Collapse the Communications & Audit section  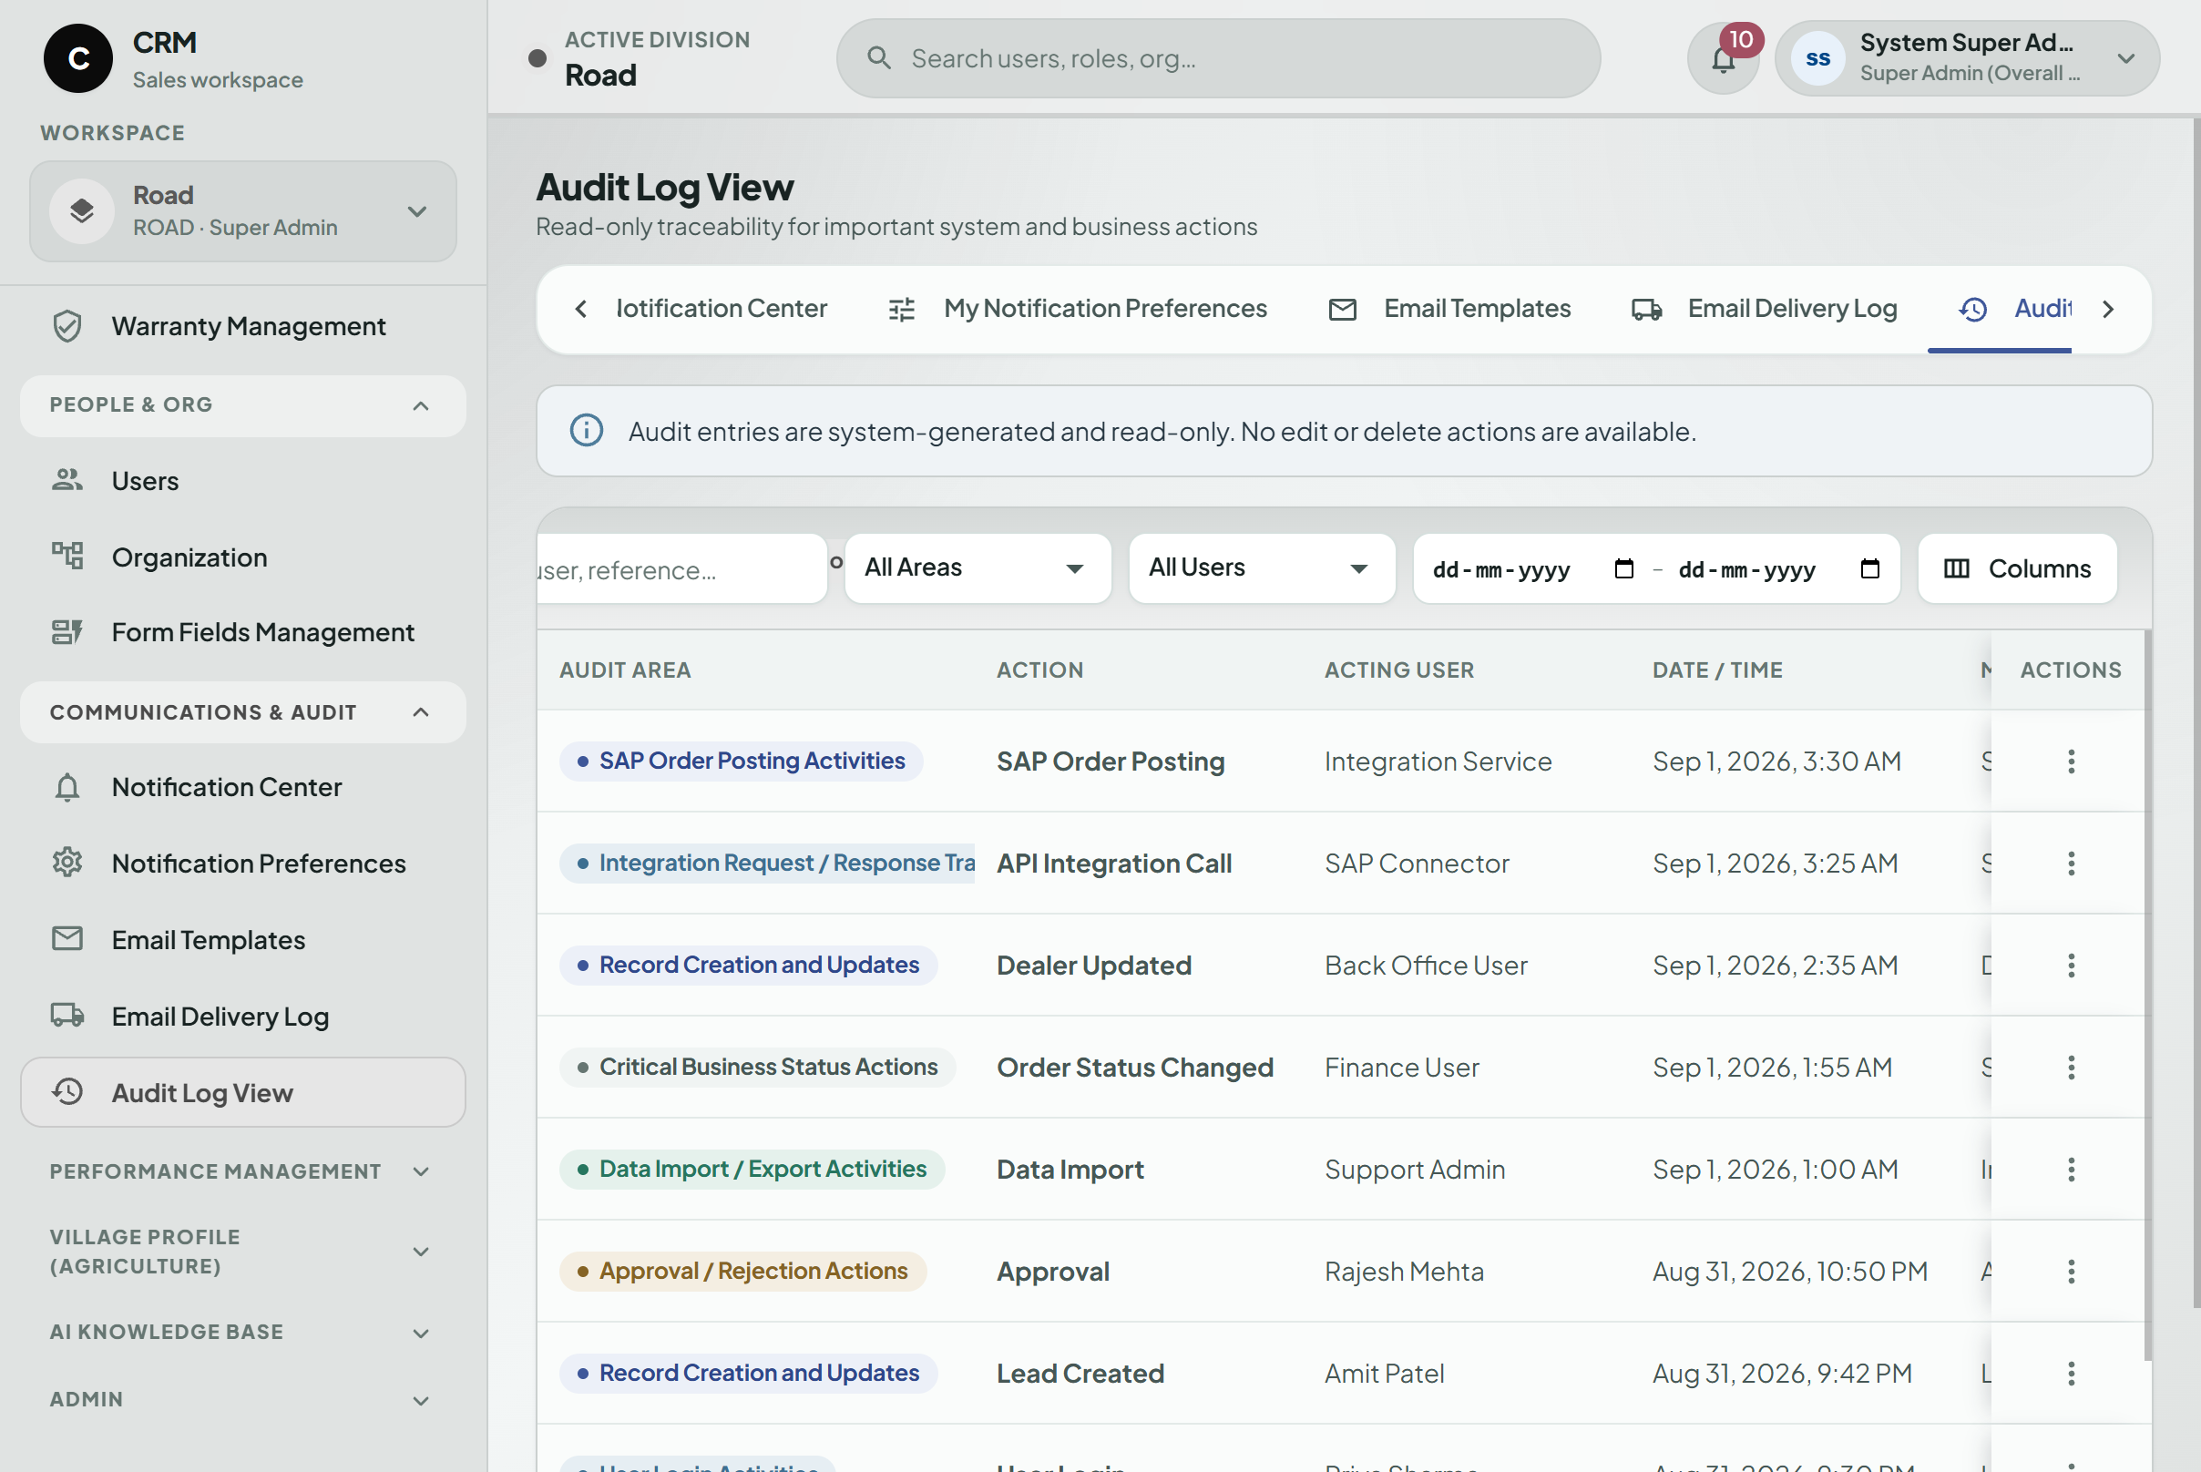click(243, 712)
